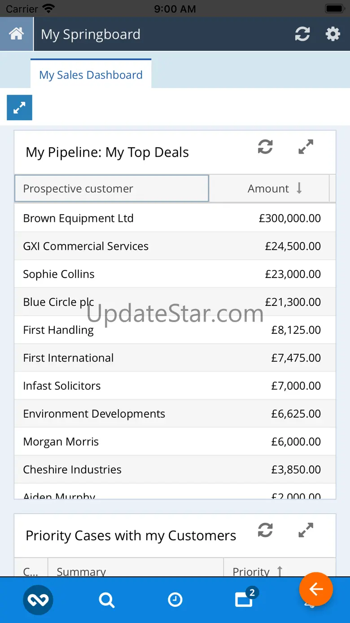Refresh the My Top Deals panel

click(x=265, y=147)
